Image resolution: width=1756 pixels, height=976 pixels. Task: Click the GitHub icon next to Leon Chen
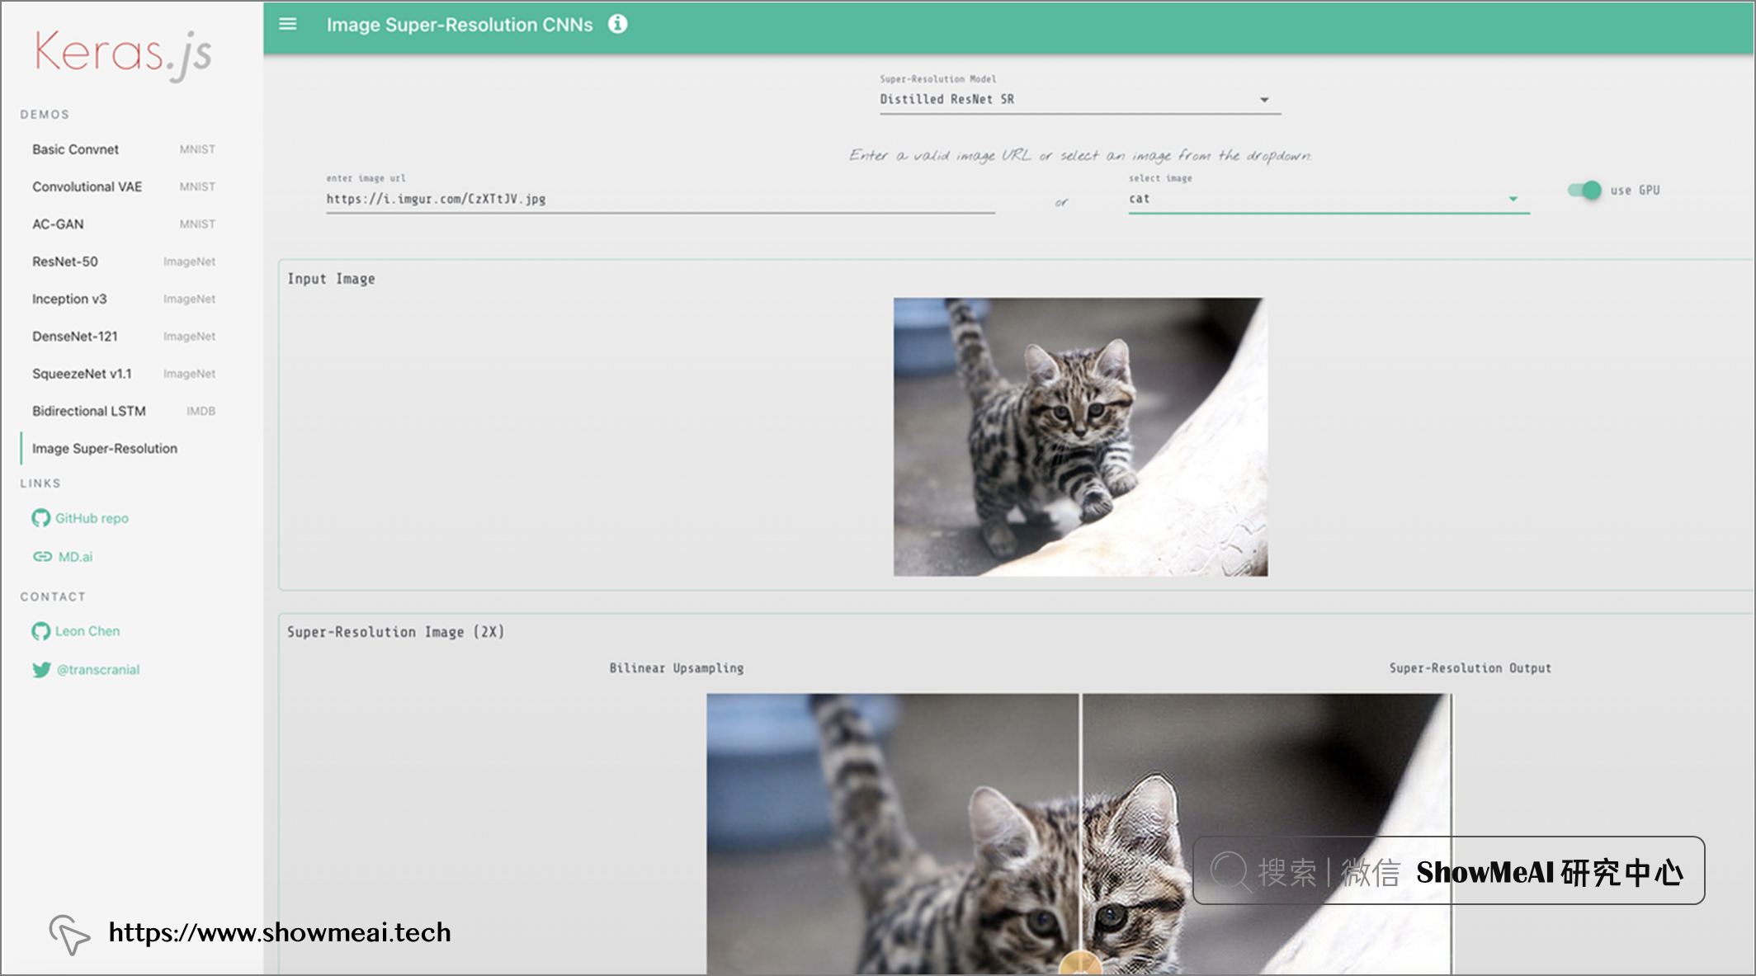[40, 631]
